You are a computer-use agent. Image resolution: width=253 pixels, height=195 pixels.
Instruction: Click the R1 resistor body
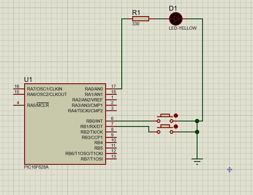click(141, 19)
